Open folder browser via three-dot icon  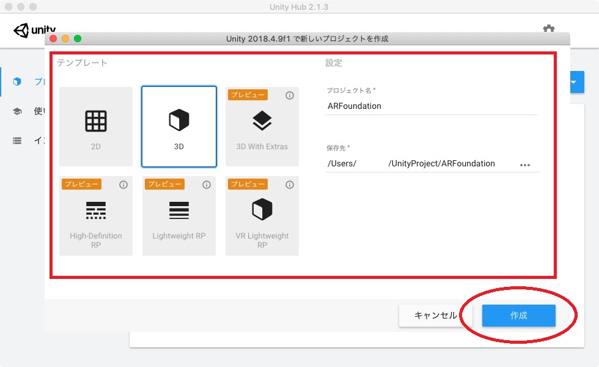525,165
